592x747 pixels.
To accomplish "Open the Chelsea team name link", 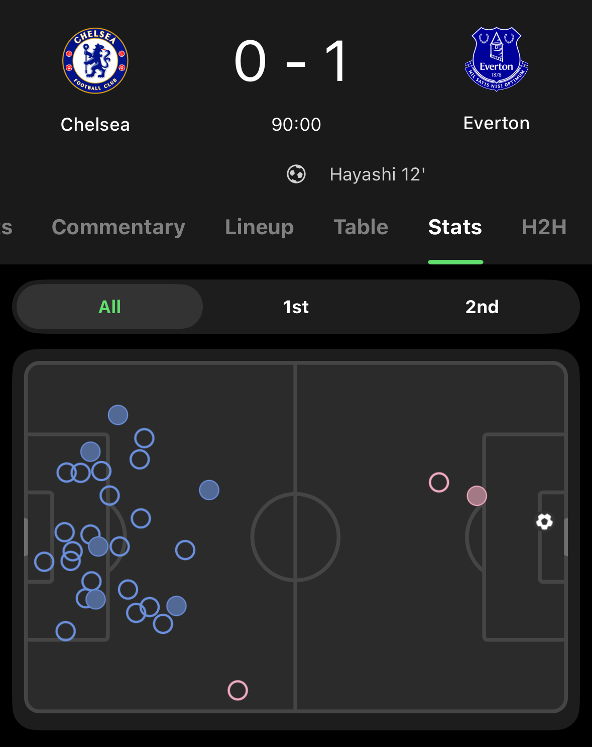I will click(x=95, y=125).
